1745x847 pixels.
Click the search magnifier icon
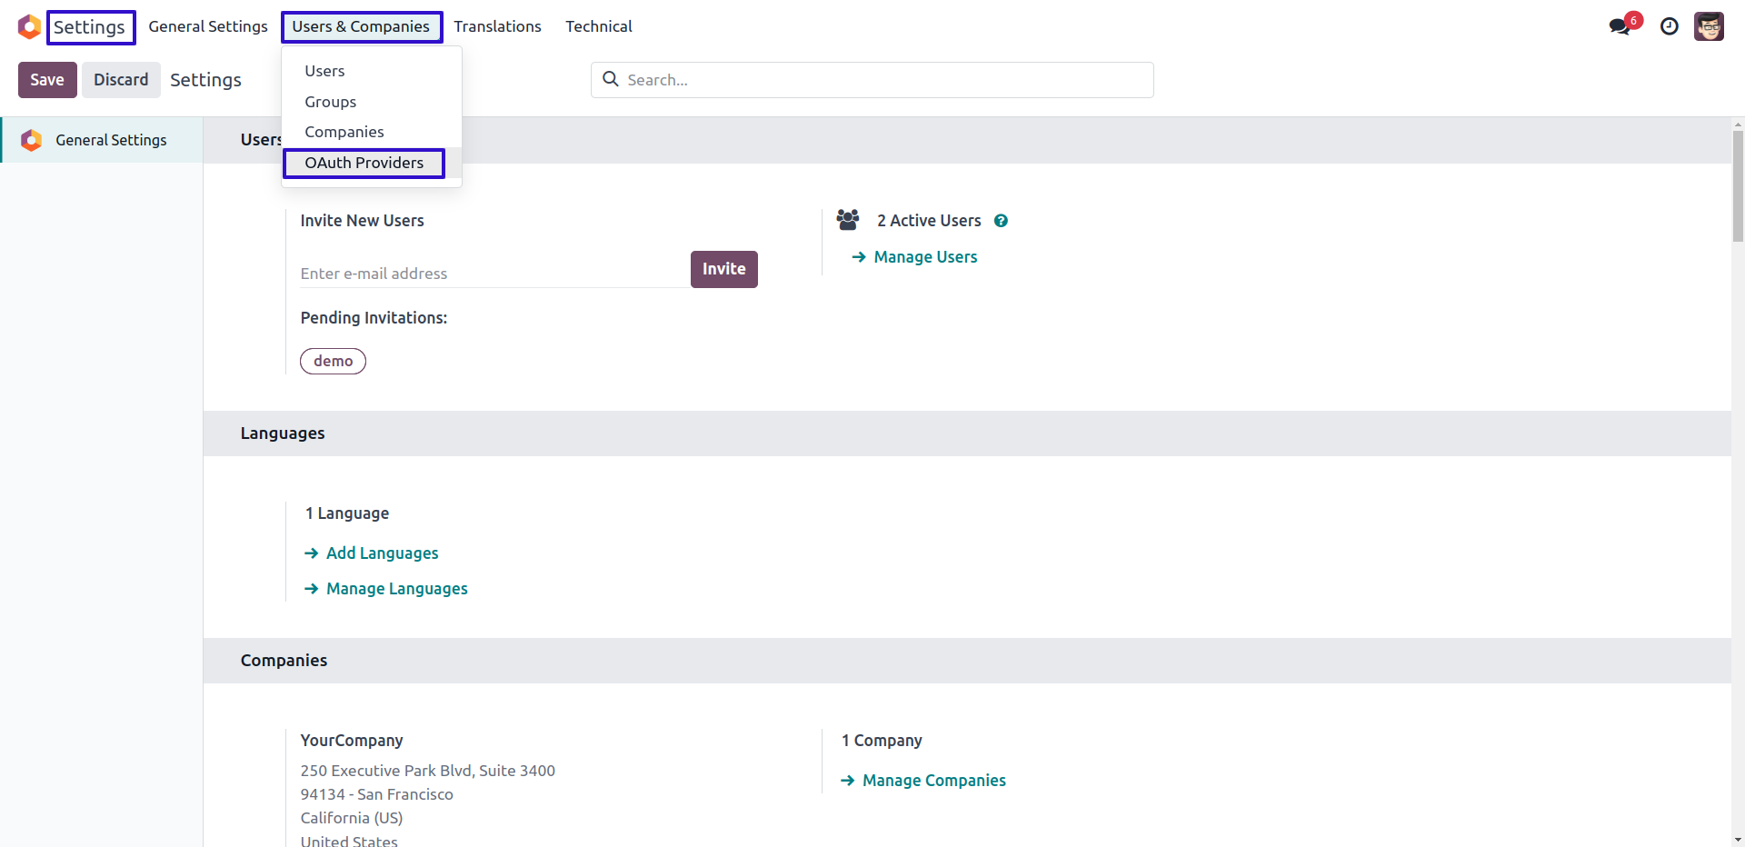tap(611, 80)
